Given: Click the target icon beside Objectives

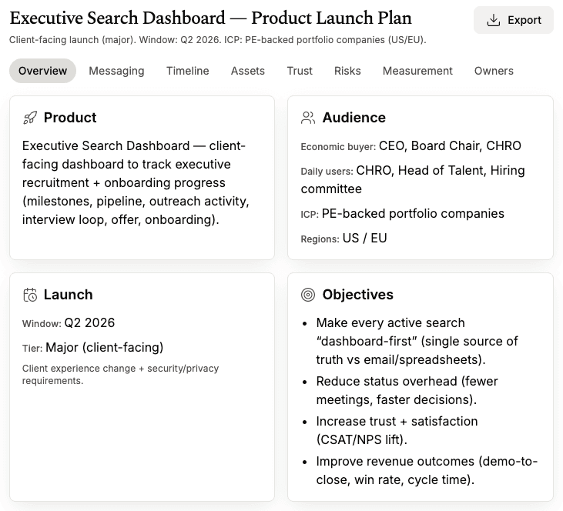Looking at the screenshot, I should (x=308, y=295).
